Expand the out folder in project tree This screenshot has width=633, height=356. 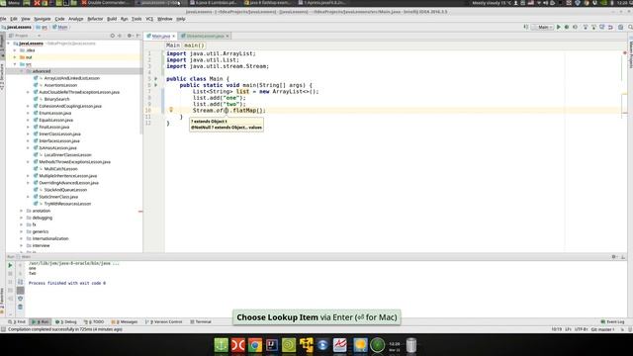tap(15, 57)
